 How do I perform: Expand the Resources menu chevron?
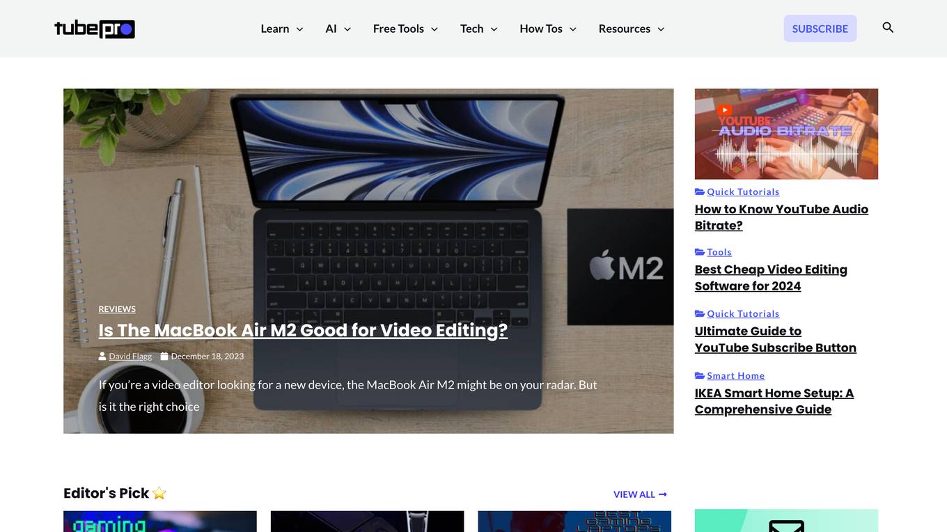point(661,29)
